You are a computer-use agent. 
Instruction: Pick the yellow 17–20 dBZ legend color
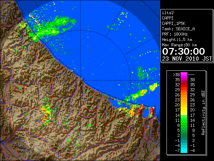tap(184, 110)
